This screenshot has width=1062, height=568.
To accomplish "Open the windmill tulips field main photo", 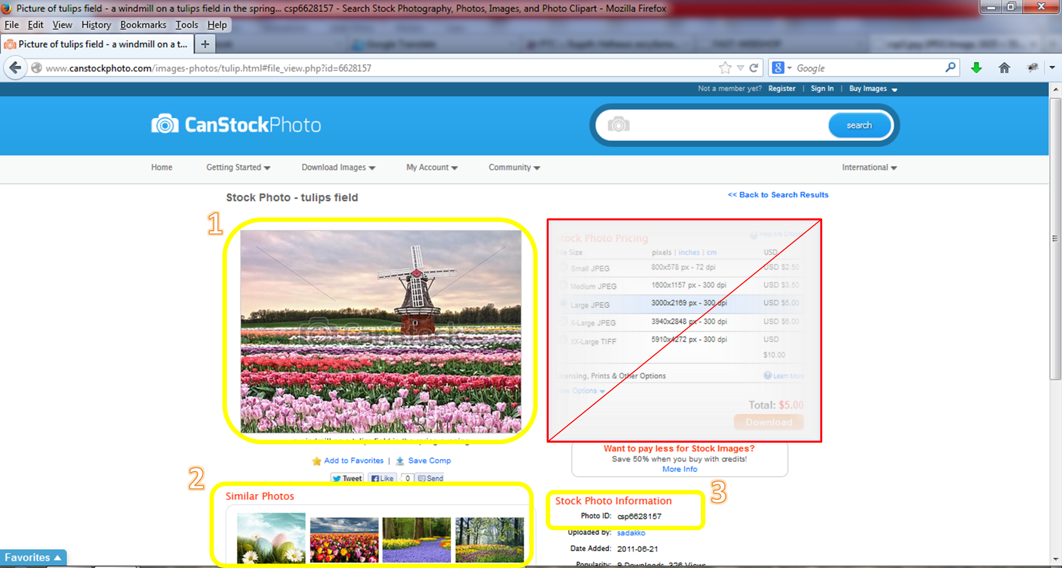I will (x=381, y=331).
